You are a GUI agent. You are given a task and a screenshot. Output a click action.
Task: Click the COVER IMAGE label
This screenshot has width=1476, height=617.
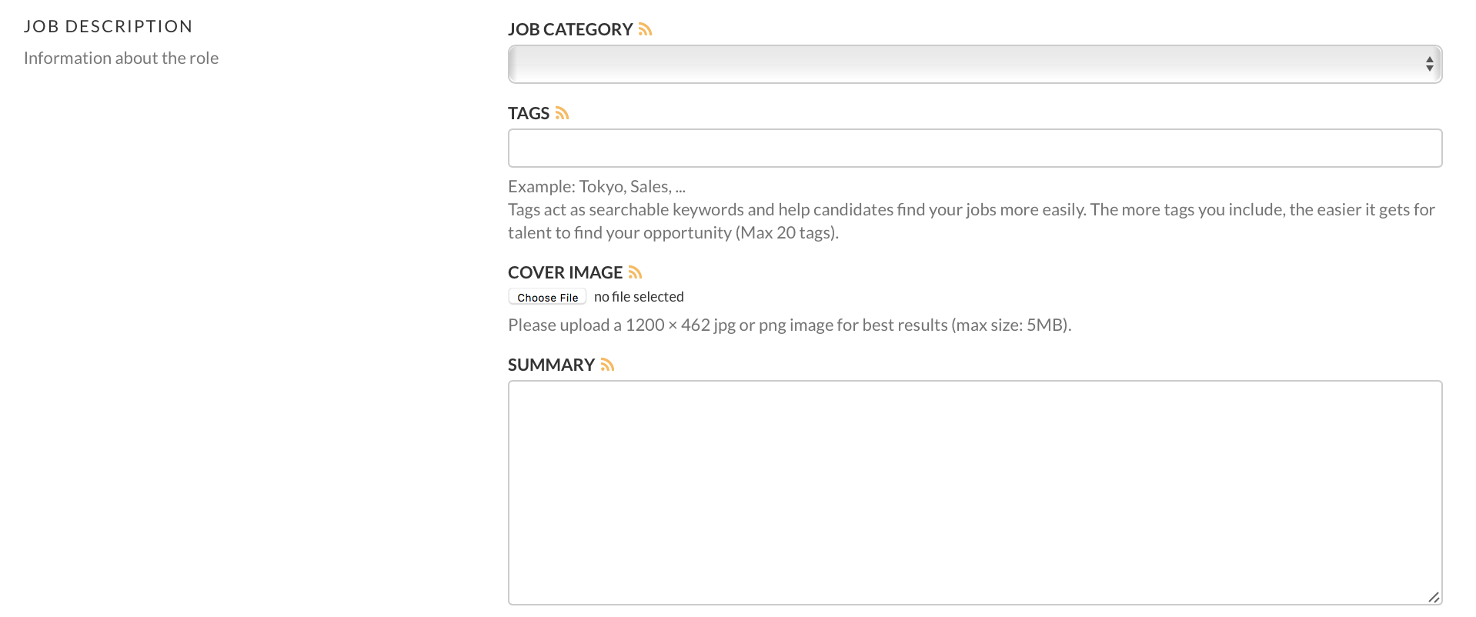click(565, 272)
